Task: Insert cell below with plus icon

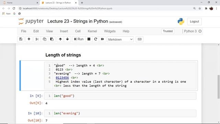Action: [29, 39]
